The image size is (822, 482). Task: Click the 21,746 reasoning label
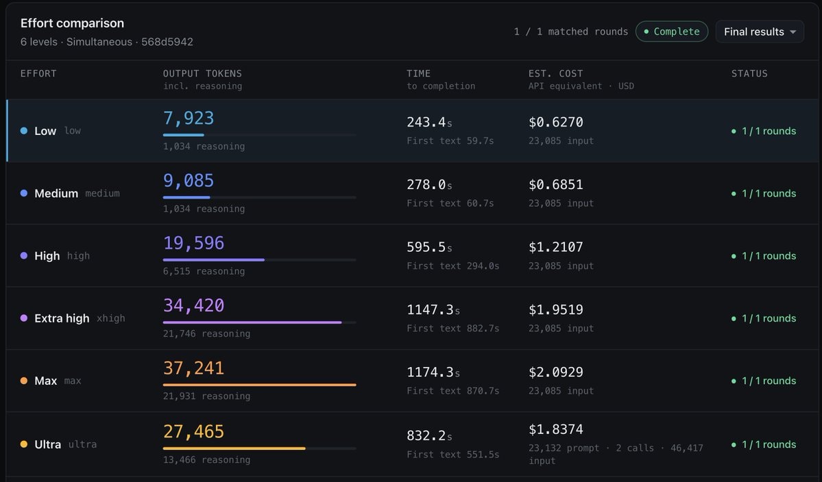click(206, 333)
